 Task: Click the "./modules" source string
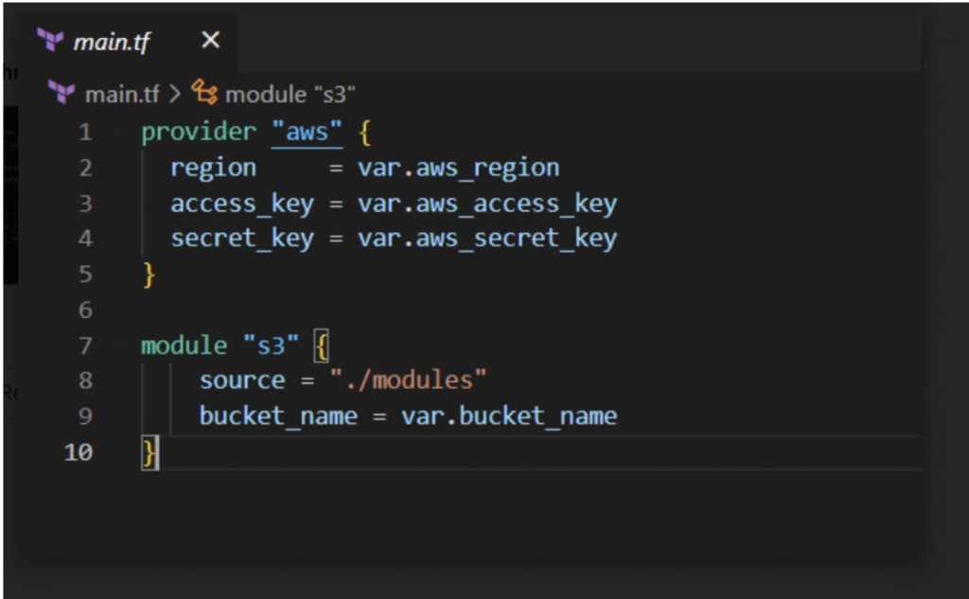click(408, 381)
